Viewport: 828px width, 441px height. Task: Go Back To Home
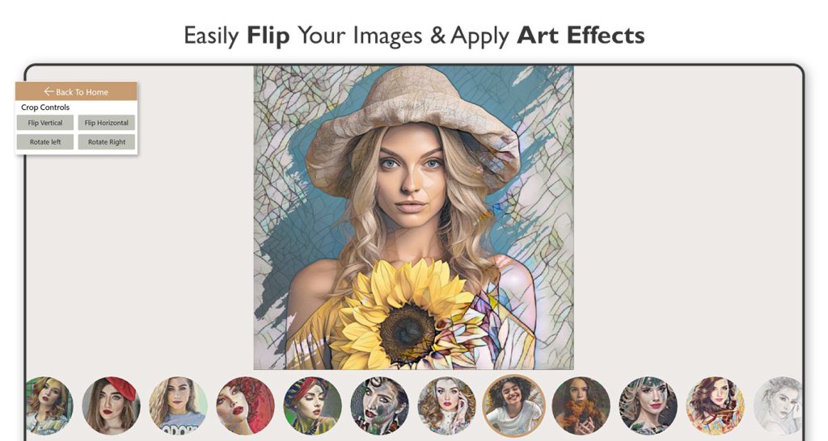(x=76, y=91)
